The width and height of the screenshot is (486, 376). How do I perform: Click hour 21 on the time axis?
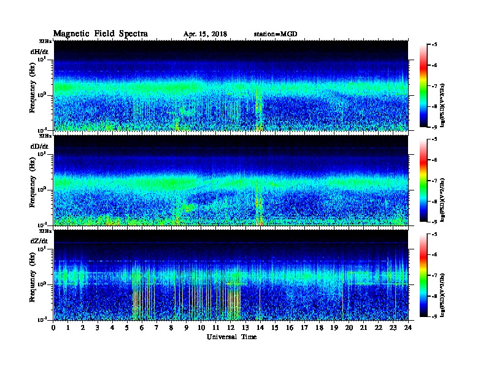click(x=363, y=327)
